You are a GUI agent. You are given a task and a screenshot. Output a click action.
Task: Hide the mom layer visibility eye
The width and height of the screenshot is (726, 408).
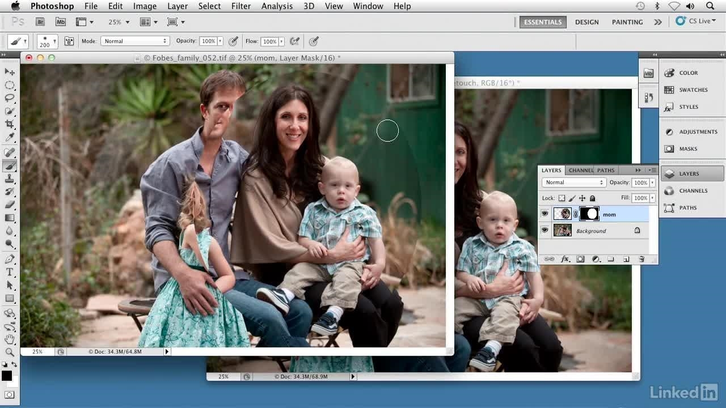tap(544, 214)
